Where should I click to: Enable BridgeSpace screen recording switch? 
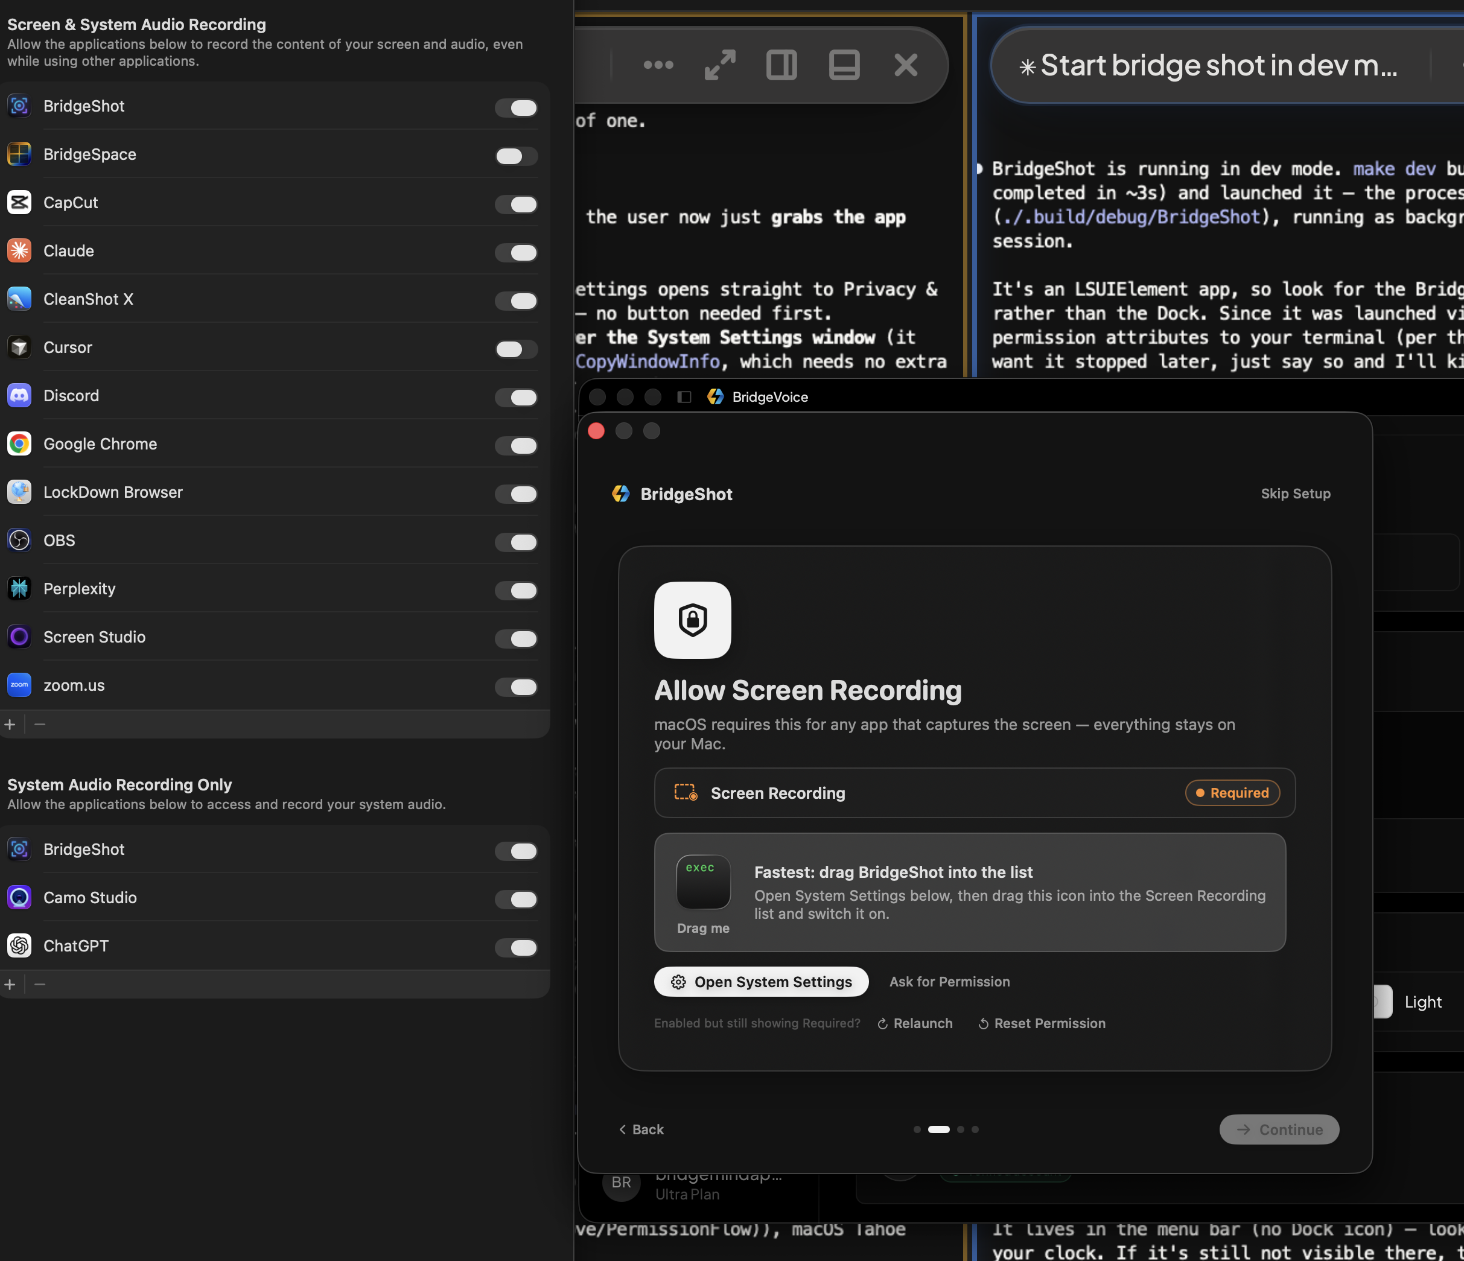(517, 156)
